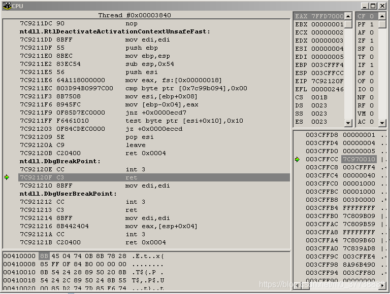Click the CPU window icon in title bar
This screenshot has height=294, width=390.
[x=7, y=6]
